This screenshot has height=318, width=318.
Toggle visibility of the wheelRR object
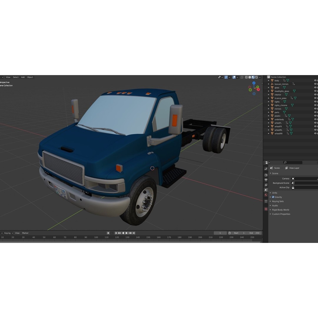315,133
